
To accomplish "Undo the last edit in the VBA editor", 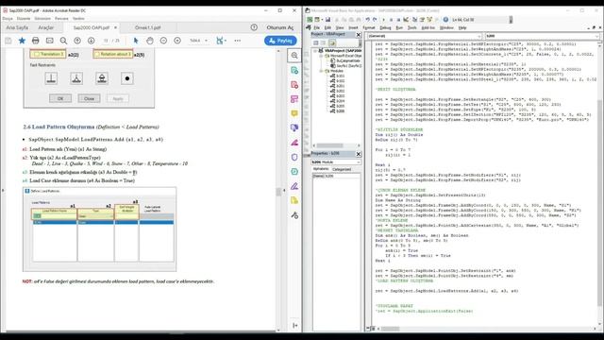I will [x=367, y=19].
